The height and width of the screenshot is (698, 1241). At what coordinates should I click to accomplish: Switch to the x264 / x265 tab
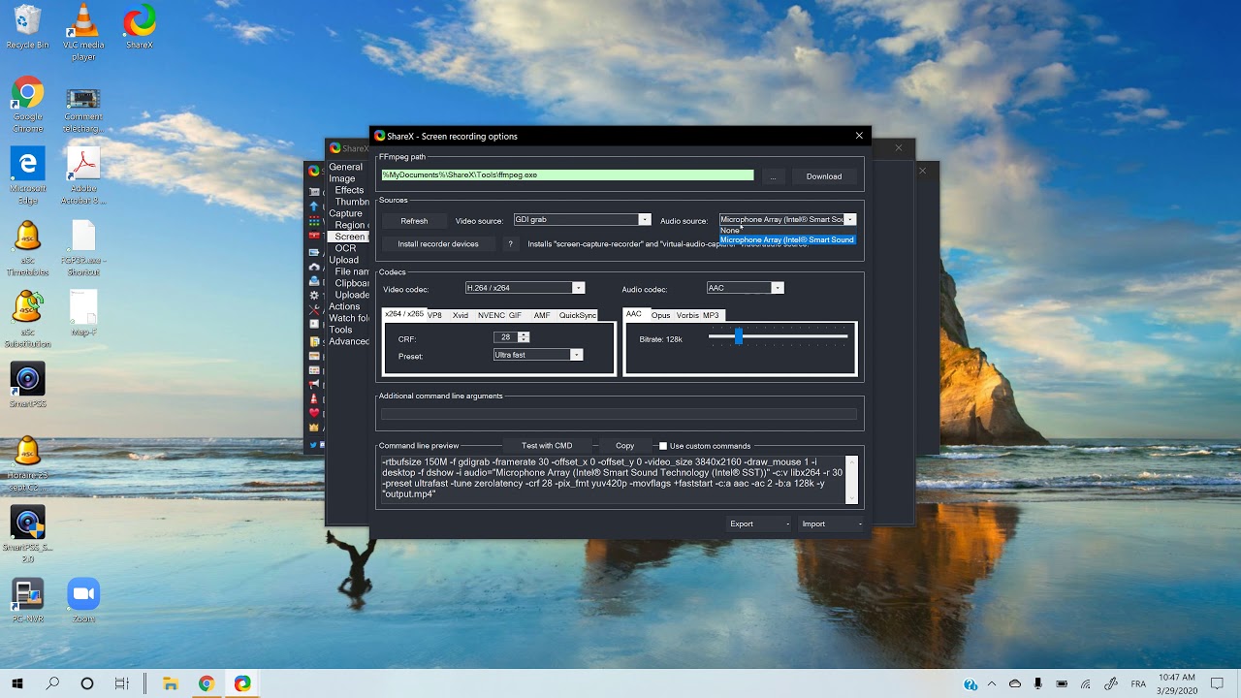403,314
